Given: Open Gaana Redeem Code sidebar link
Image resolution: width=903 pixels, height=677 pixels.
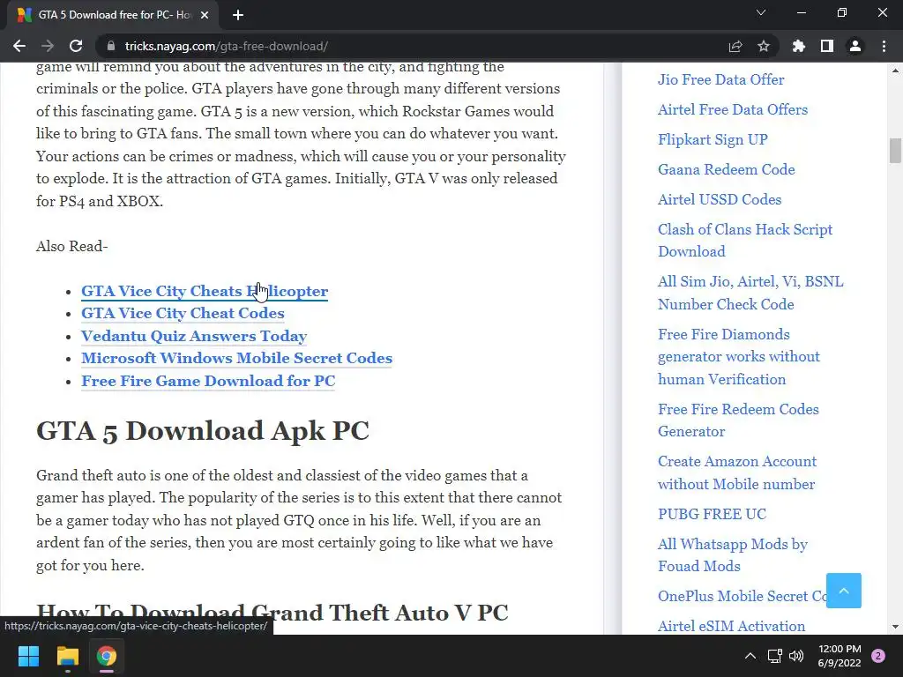Looking at the screenshot, I should click(727, 169).
